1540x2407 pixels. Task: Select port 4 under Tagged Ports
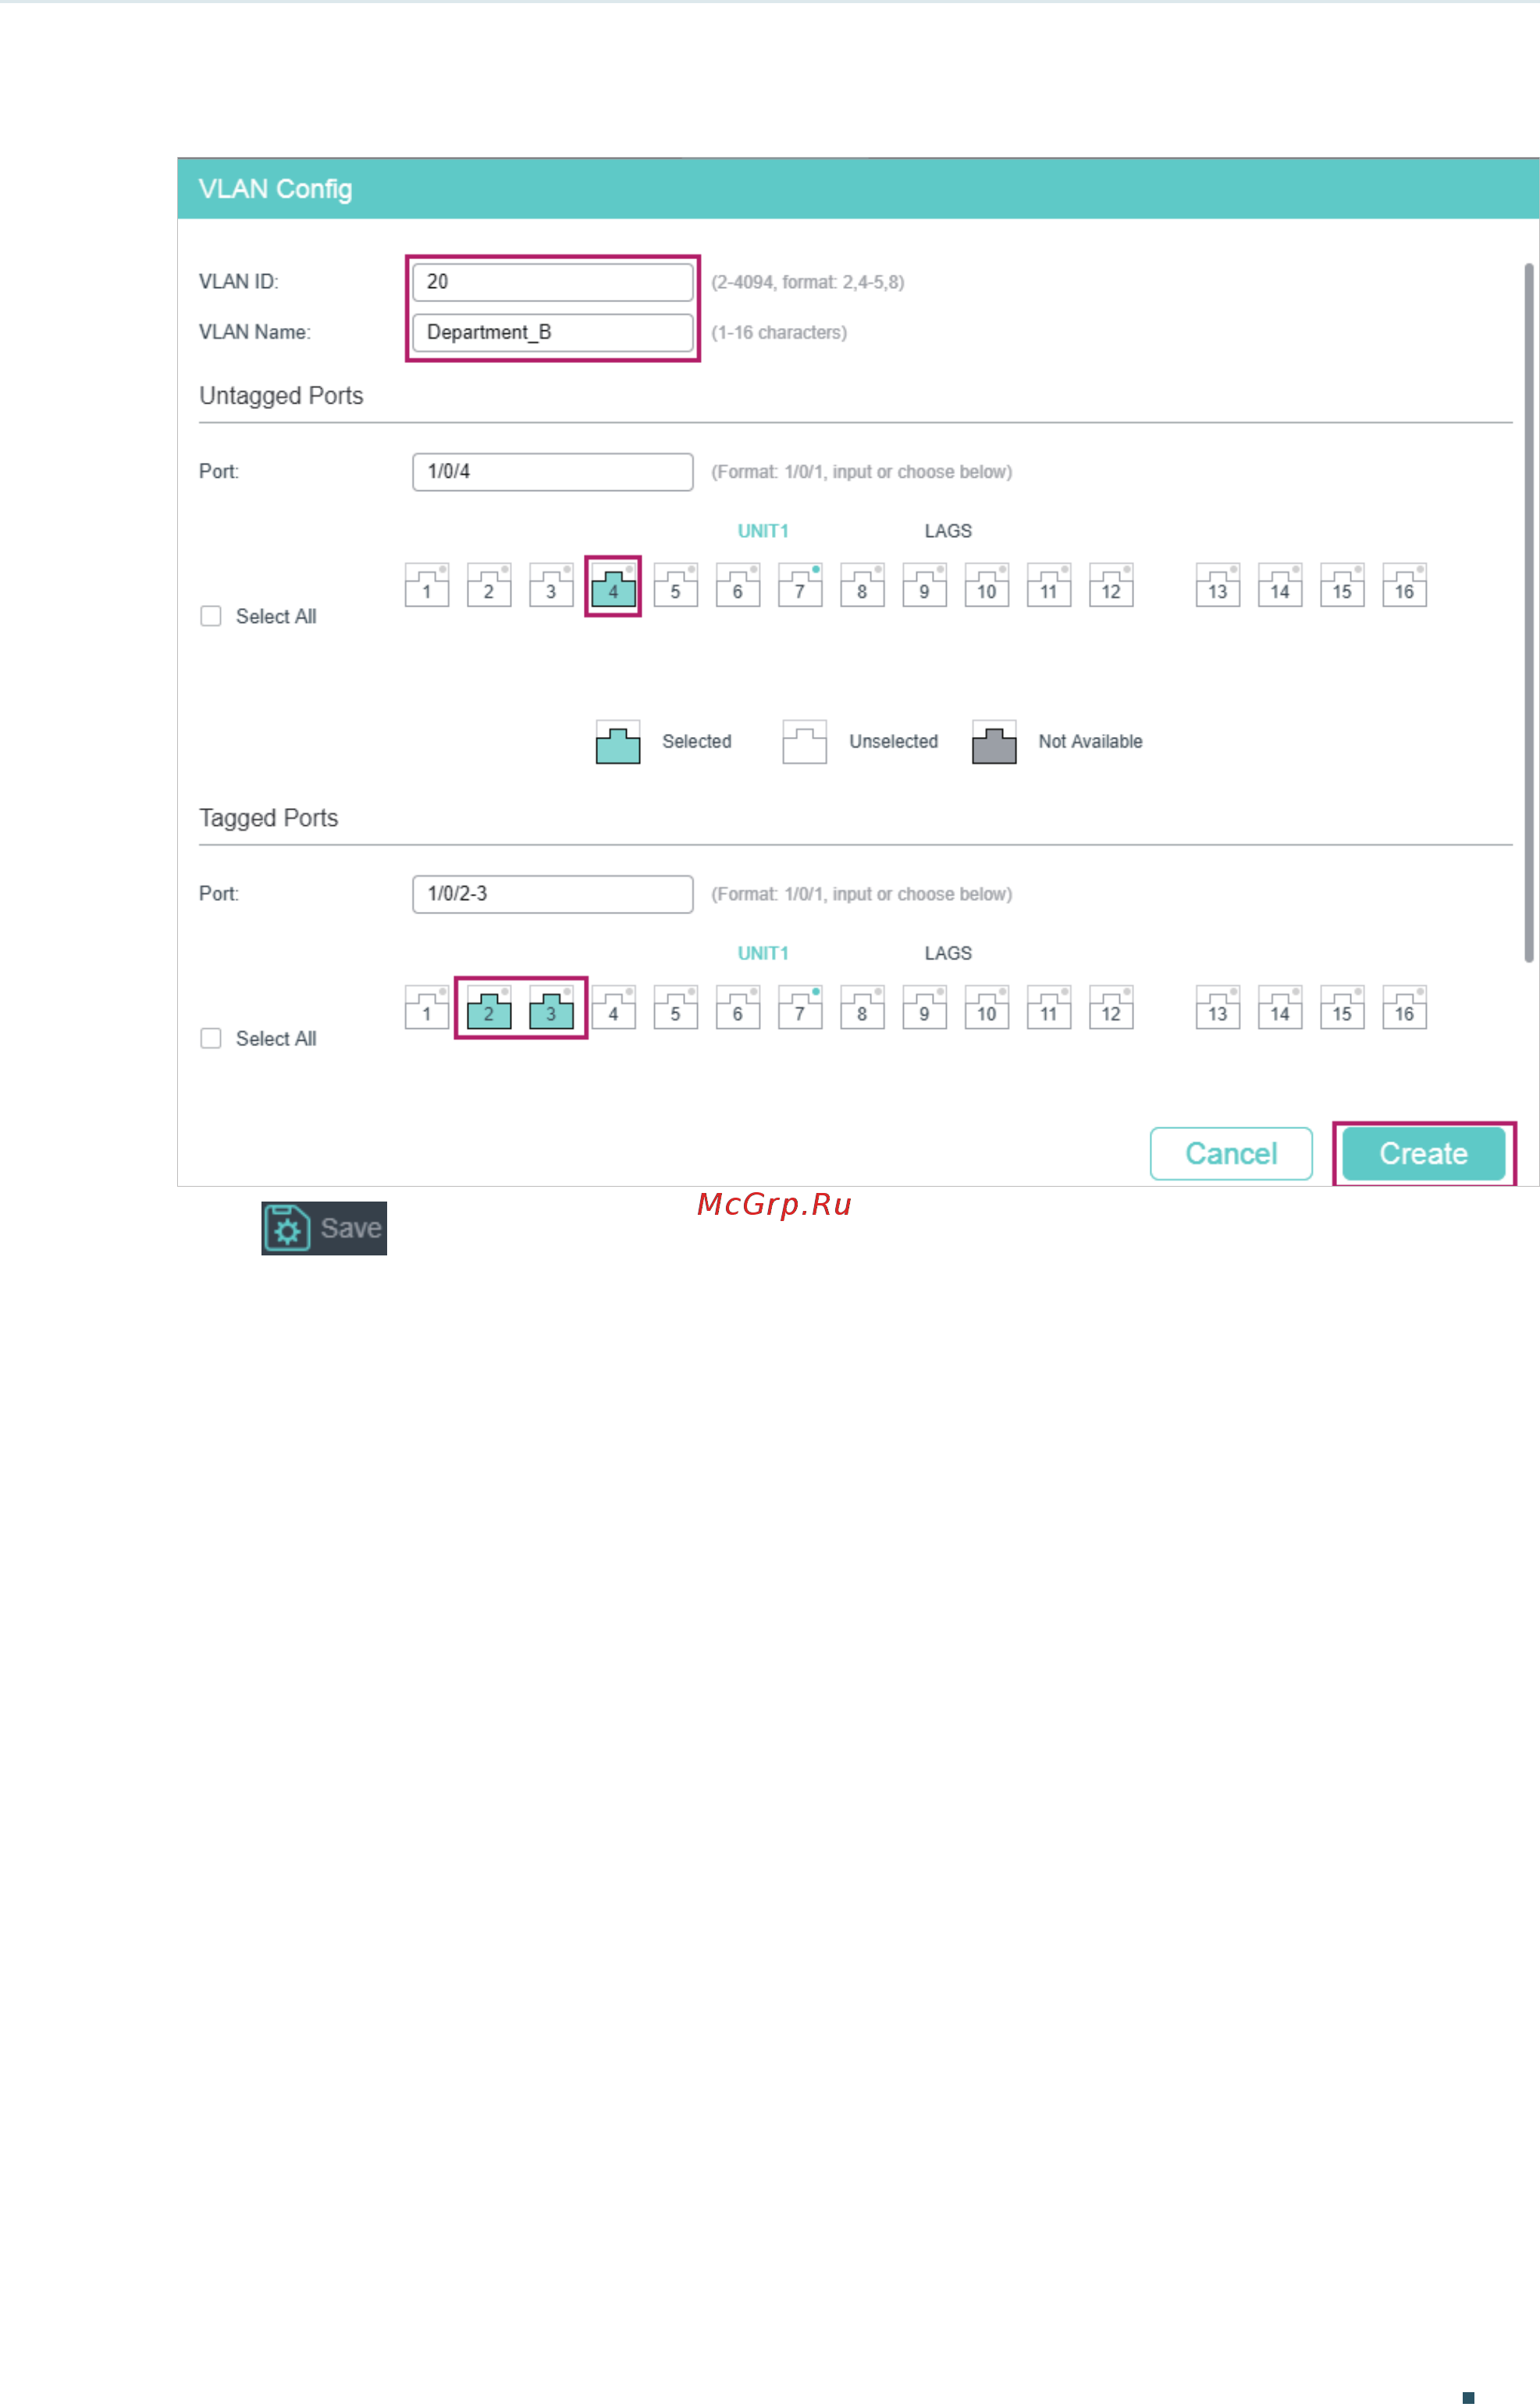(613, 1007)
